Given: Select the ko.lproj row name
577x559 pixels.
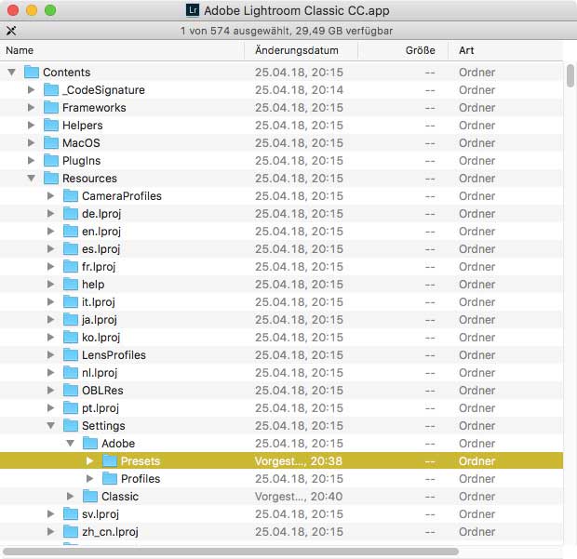Looking at the screenshot, I should [x=101, y=338].
